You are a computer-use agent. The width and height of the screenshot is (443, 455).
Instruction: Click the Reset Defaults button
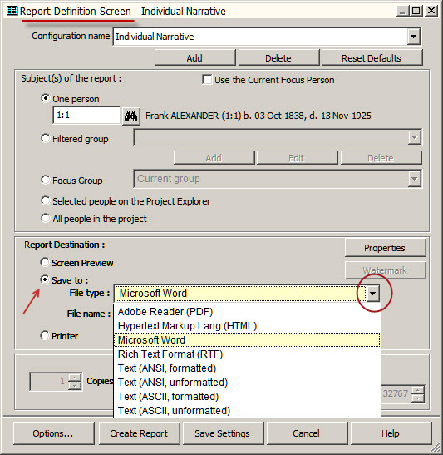[372, 58]
